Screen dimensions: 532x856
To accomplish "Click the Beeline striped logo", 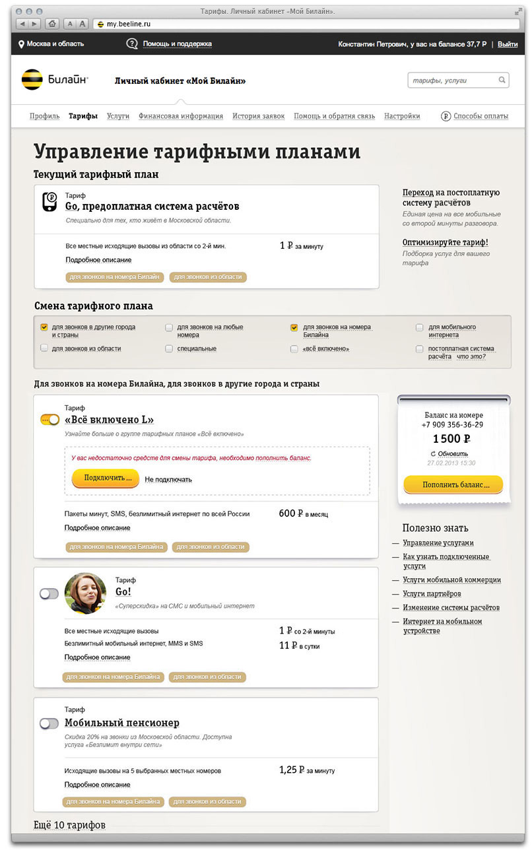I will tap(32, 80).
